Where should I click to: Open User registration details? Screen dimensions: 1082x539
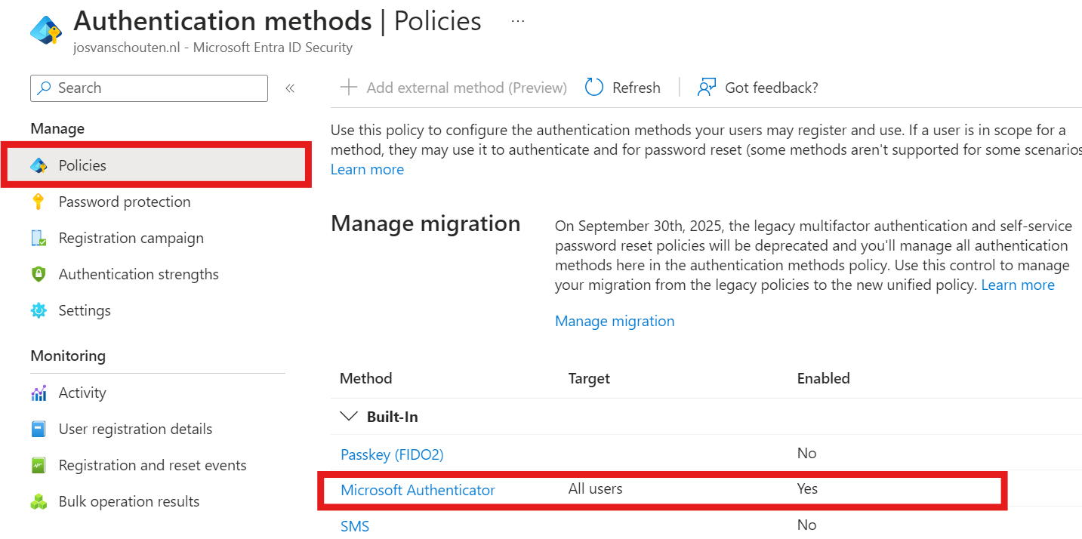(135, 429)
